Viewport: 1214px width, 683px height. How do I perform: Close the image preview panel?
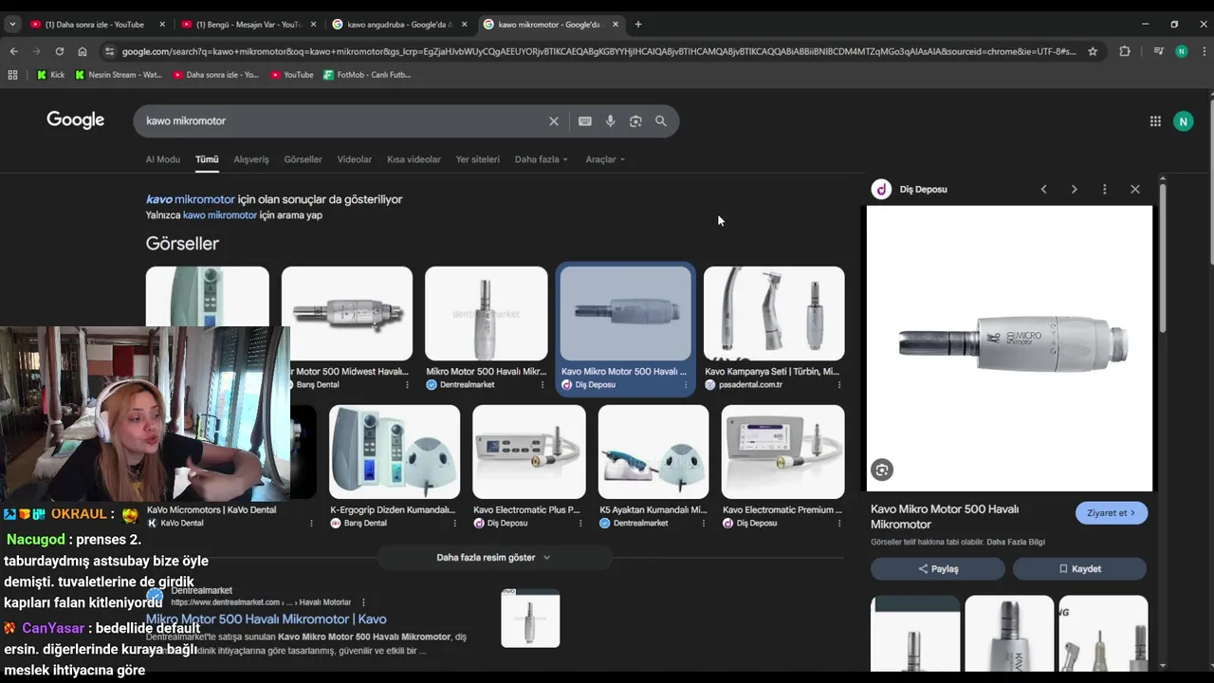pos(1134,189)
